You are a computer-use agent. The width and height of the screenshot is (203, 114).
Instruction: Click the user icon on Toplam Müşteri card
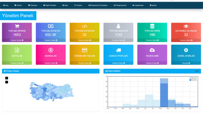tap(118, 26)
